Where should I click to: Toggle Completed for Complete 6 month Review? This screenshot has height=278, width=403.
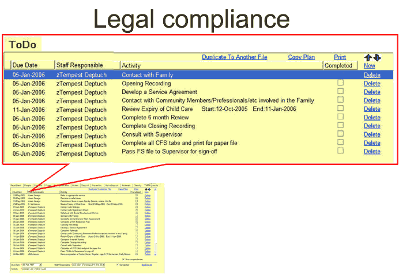click(x=340, y=117)
